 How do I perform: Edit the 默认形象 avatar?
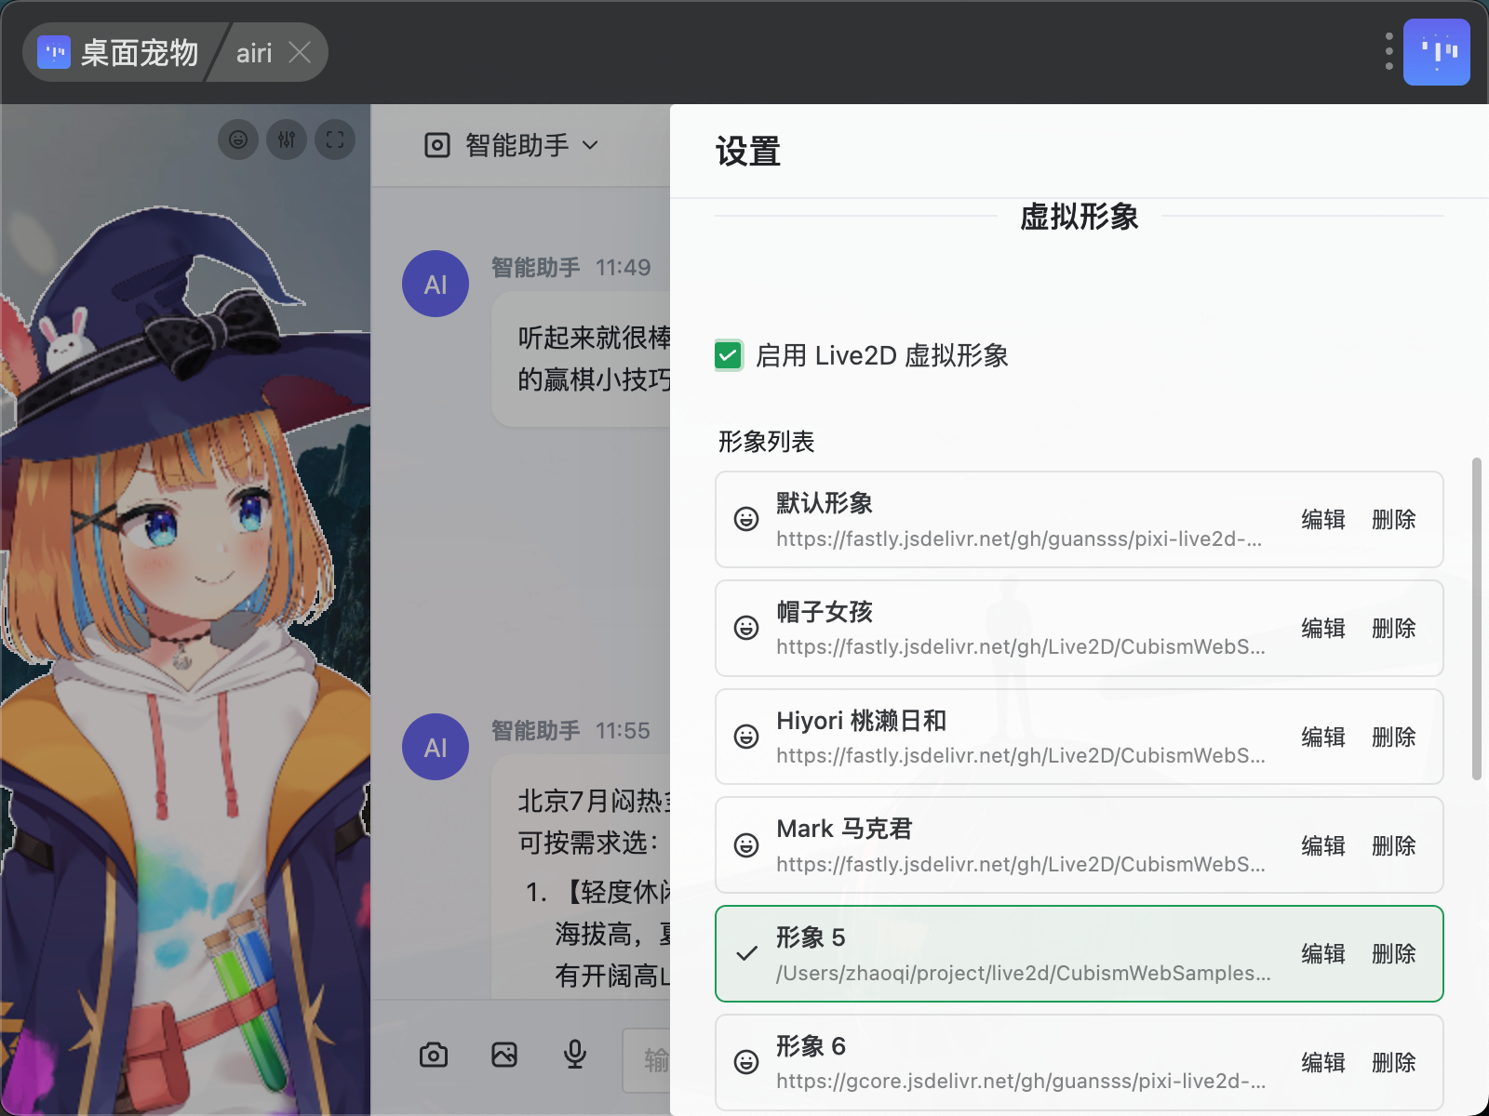tap(1323, 519)
